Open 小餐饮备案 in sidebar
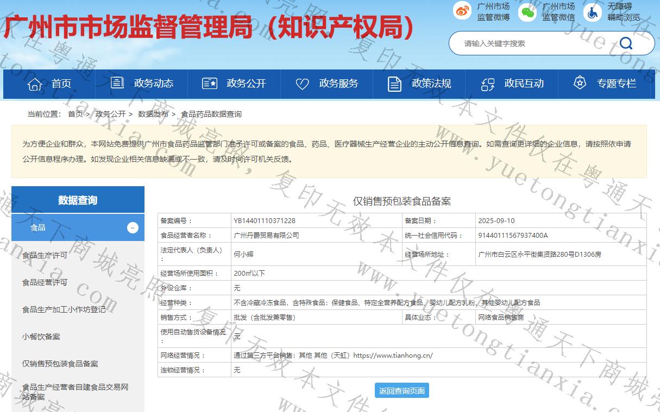 click(41, 337)
